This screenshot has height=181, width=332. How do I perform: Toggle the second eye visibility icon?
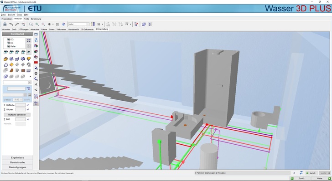11,52
